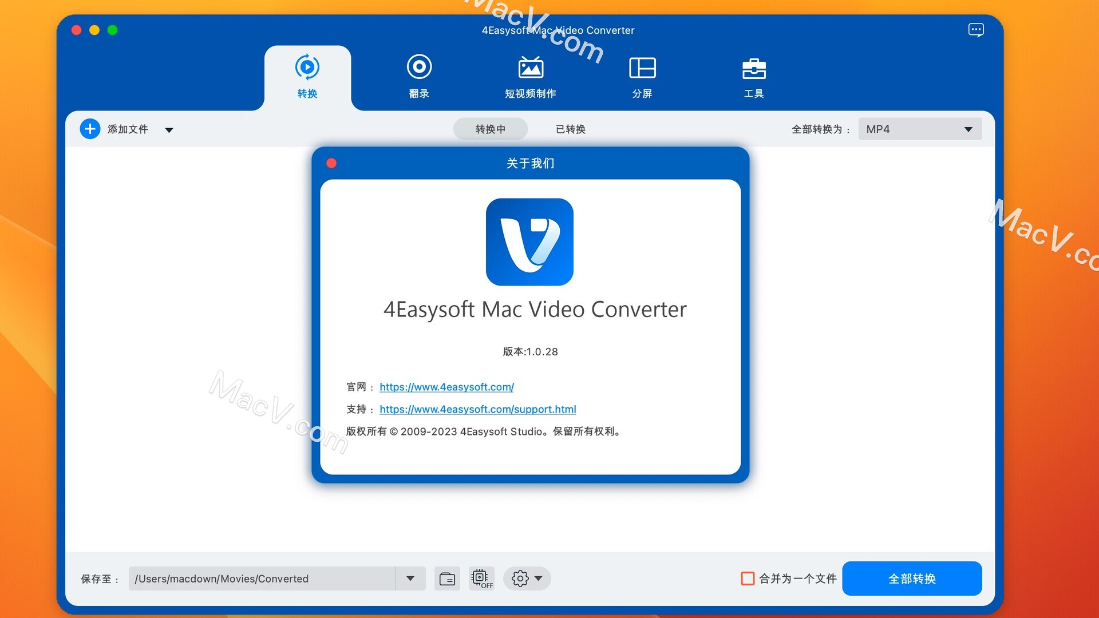This screenshot has height=618, width=1099.
Task: Click the 全部转换 (Convert All) button
Action: pos(912,578)
